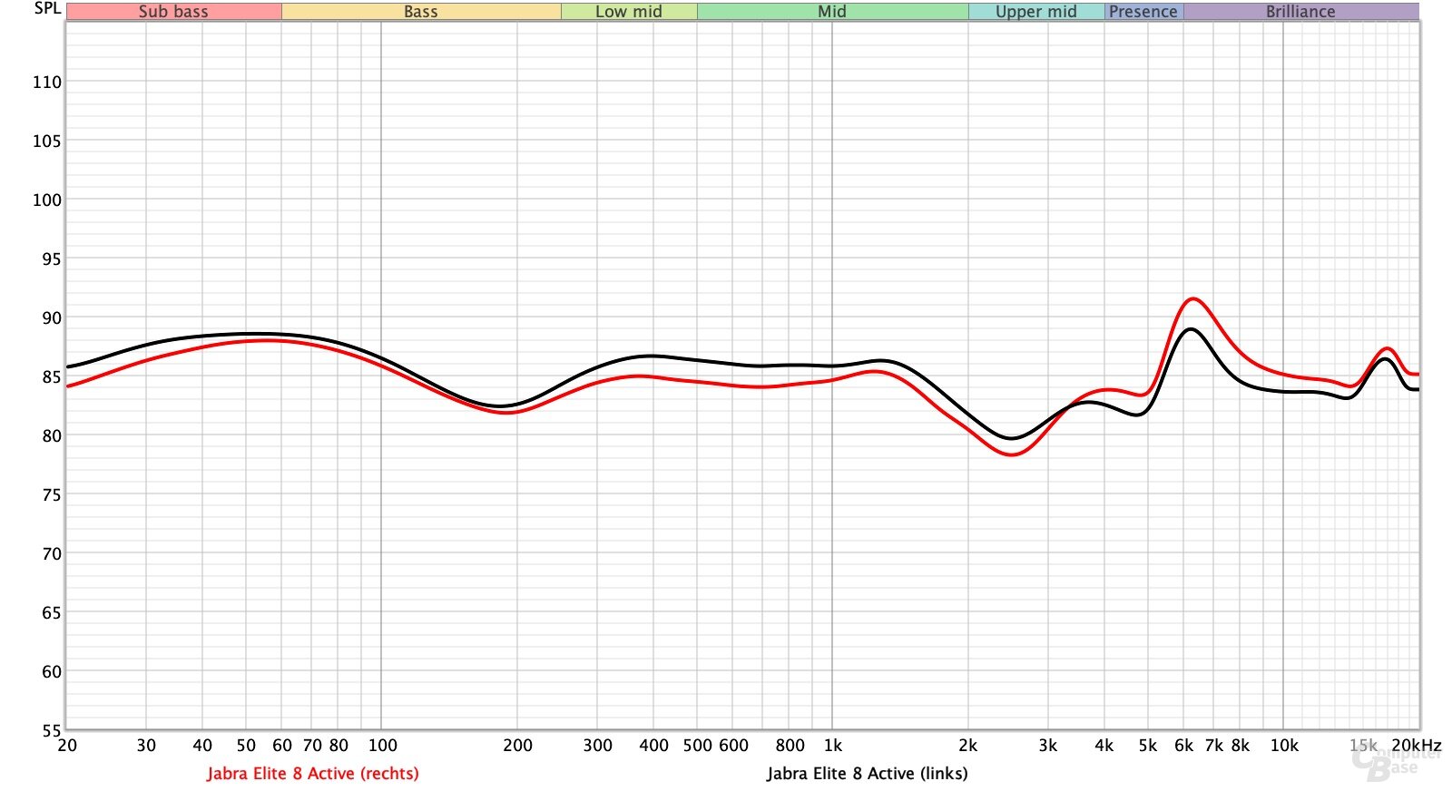Click the 110 value on SPL axis
Screen dimensions: 1452x791
47,82
